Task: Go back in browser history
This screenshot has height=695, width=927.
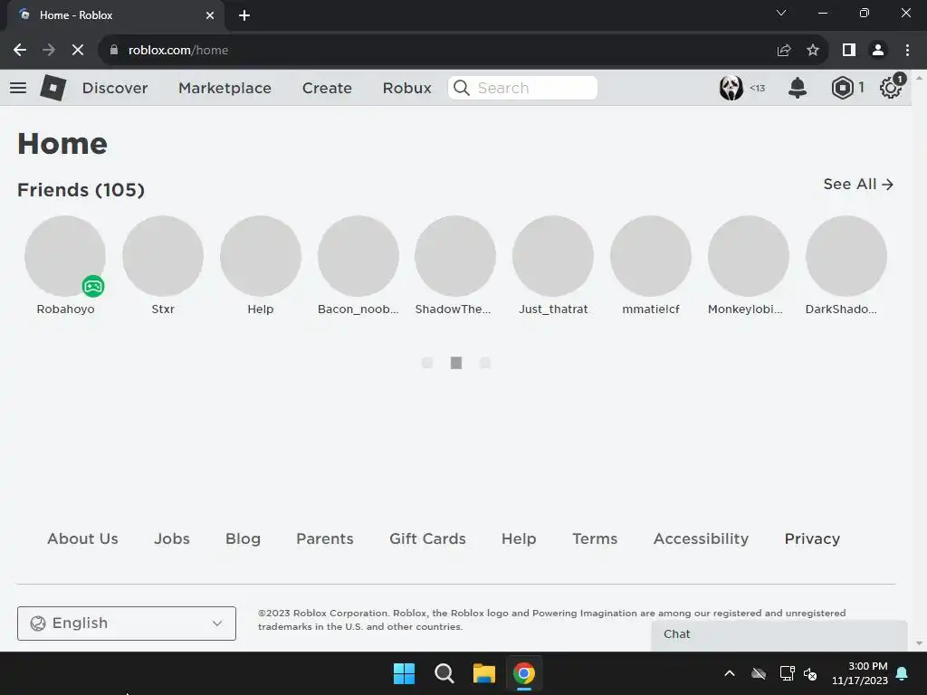Action: (20, 51)
